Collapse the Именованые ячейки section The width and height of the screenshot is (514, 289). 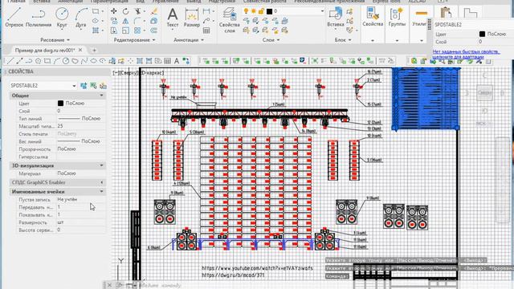[x=102, y=191]
